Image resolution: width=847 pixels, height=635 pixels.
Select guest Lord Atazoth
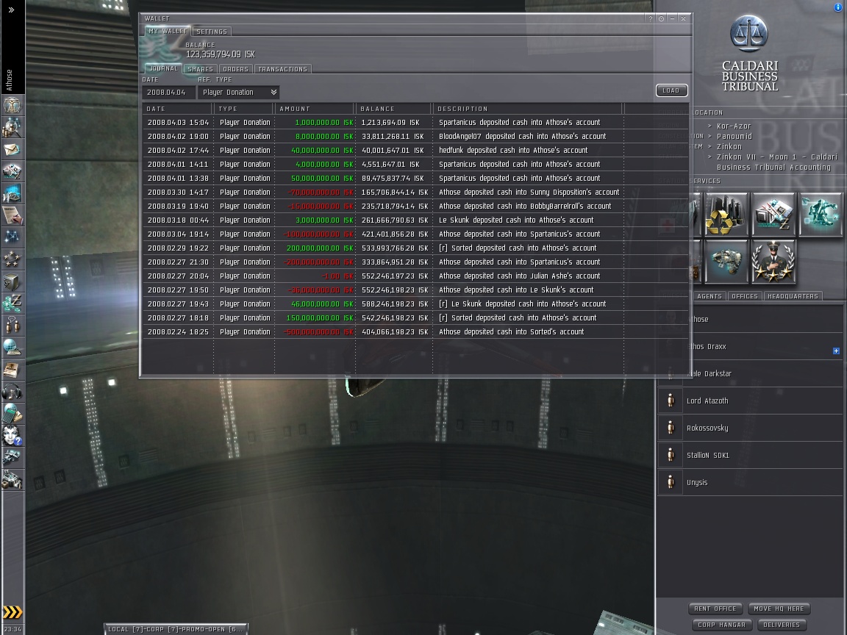[x=750, y=401]
